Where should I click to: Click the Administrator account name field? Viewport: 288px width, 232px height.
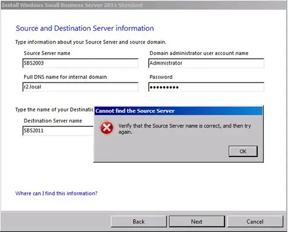[x=206, y=63]
